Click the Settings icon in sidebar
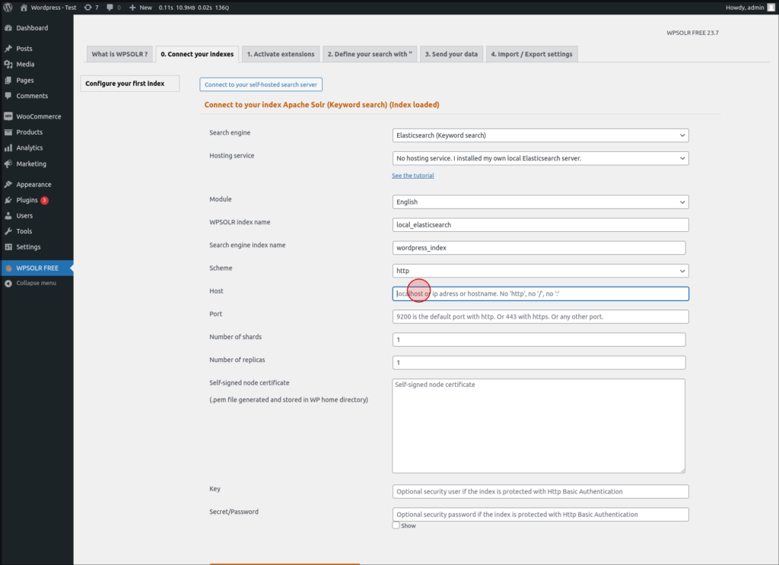This screenshot has width=779, height=565. [8, 246]
